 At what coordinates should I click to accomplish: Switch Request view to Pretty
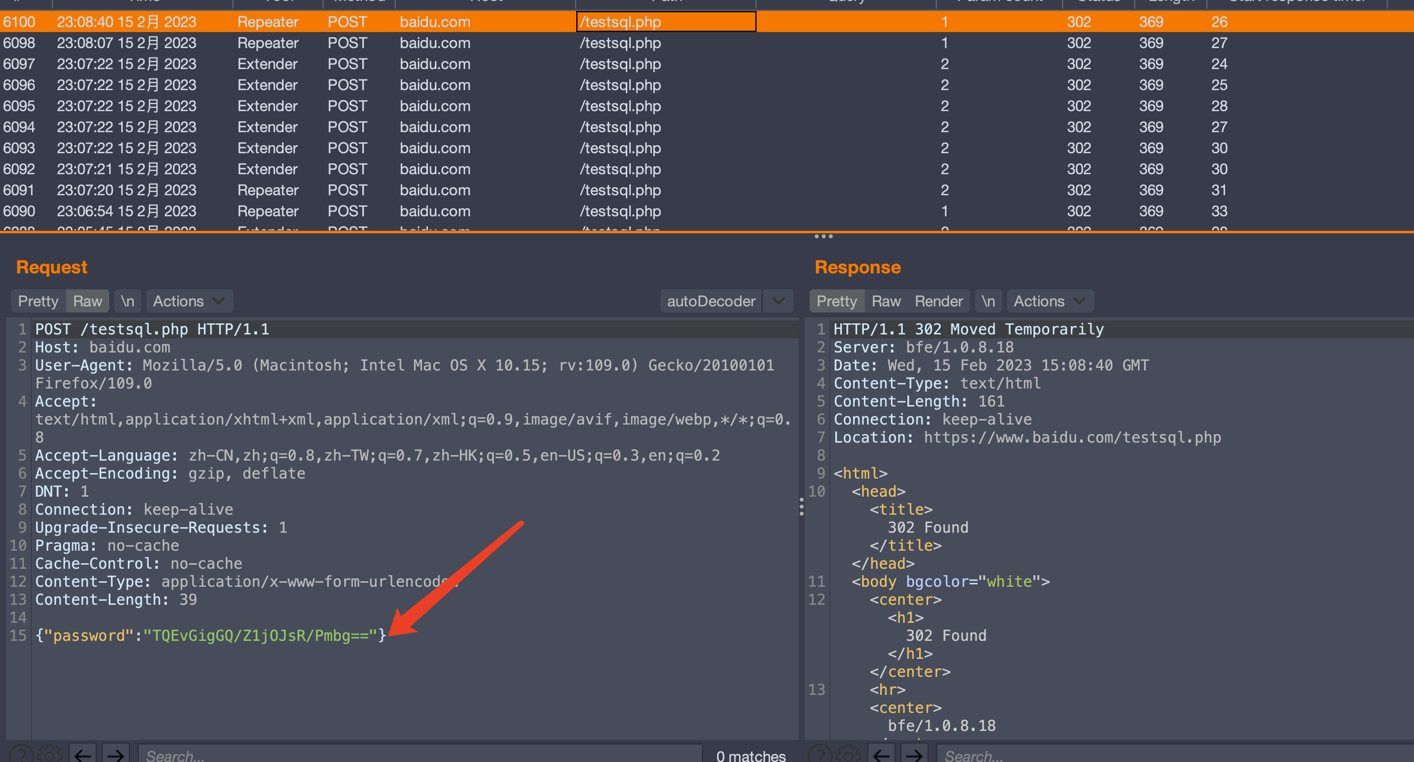[38, 301]
